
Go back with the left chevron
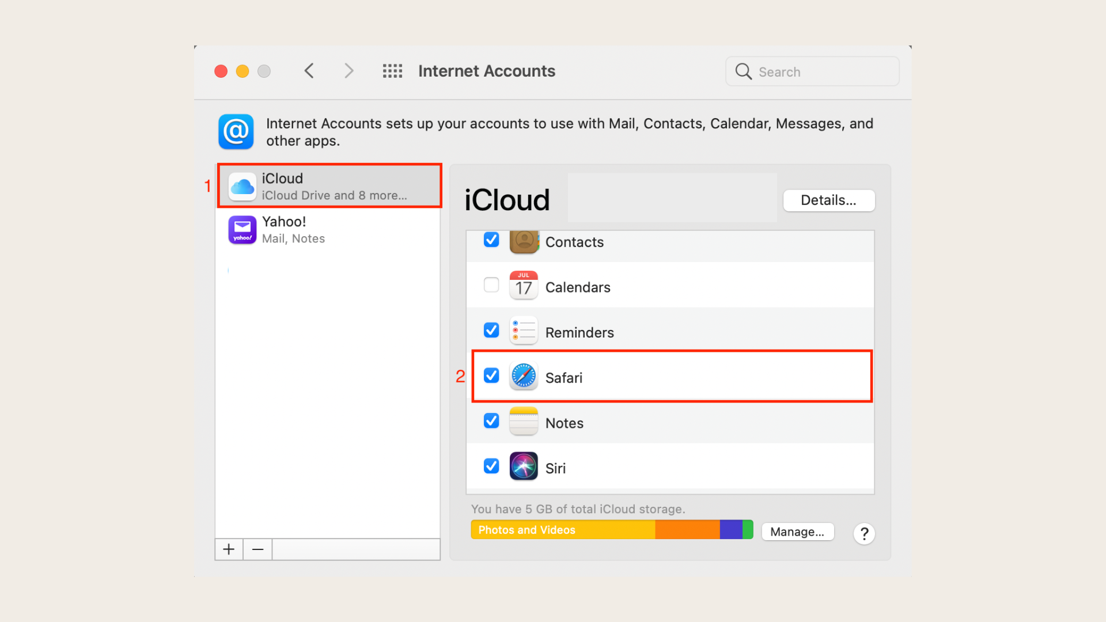pos(309,71)
